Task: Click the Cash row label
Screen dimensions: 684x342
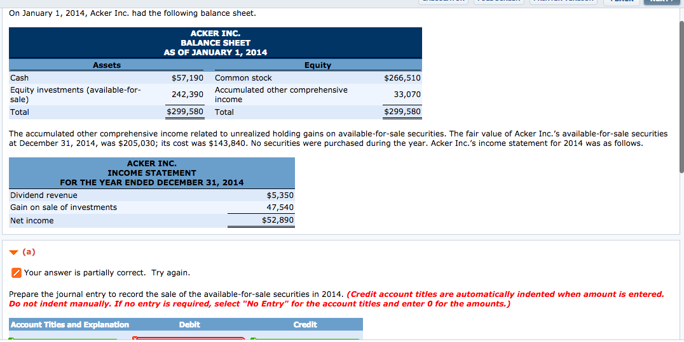Action: pyautogui.click(x=19, y=78)
